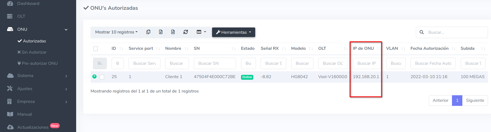Screen dimensions: 491x132
Task: Click the Siguiente pagination button
Action: tap(475, 100)
